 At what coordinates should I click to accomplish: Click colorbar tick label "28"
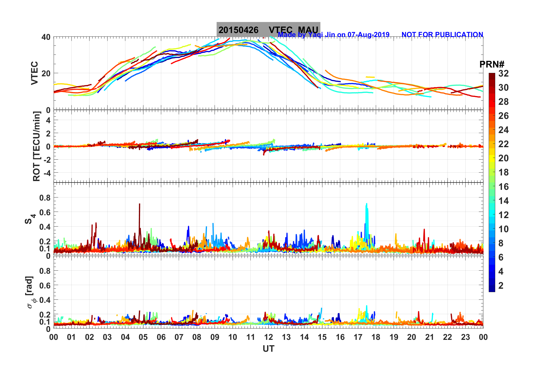(503, 102)
